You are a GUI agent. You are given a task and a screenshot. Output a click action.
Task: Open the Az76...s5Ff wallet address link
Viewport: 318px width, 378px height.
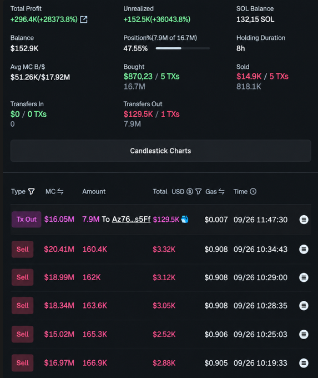coord(131,220)
